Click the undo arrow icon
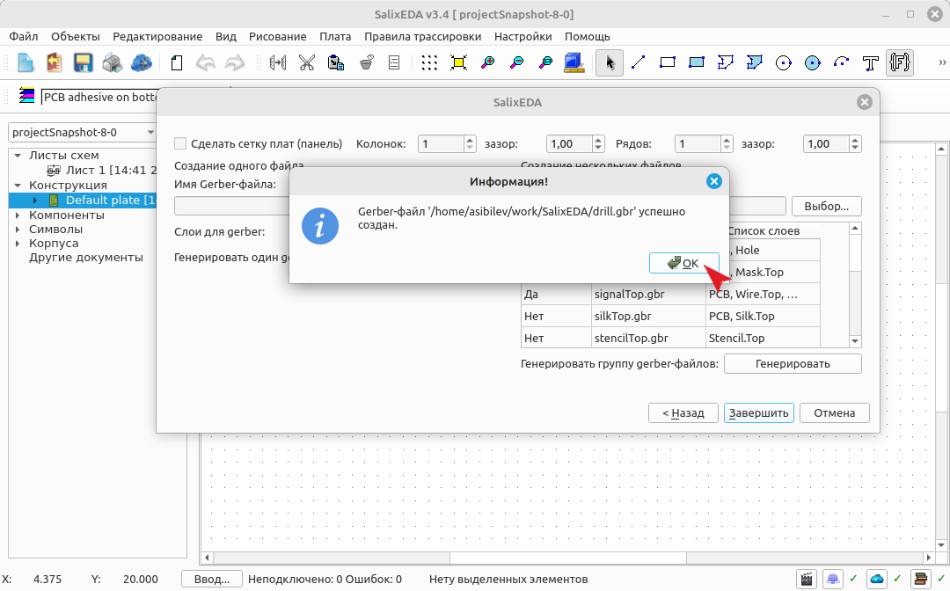 point(206,62)
